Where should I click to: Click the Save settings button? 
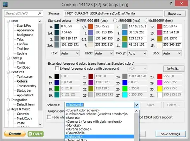(171, 134)
